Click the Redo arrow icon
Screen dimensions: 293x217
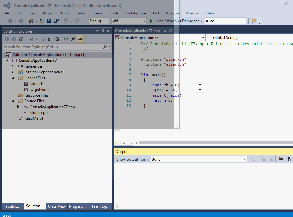click(x=77, y=21)
